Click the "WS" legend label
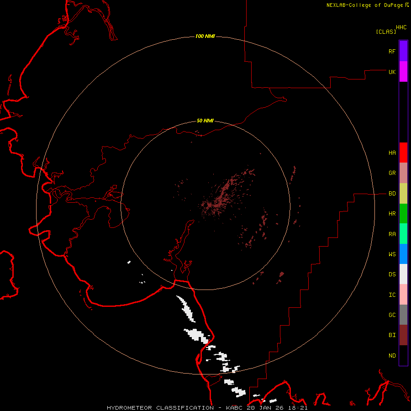Screen dimensions: 411x411 coord(392,254)
